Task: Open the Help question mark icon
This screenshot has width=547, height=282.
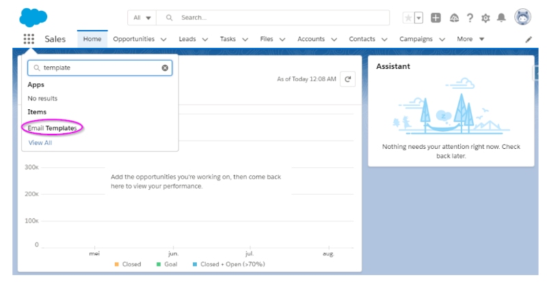Action: [470, 18]
